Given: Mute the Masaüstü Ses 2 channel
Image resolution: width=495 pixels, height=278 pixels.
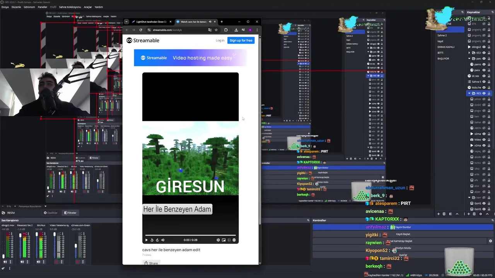Looking at the screenshot, I should [22, 262].
